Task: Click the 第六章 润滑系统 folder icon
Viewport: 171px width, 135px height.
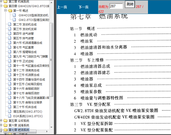Action: (5, 125)
